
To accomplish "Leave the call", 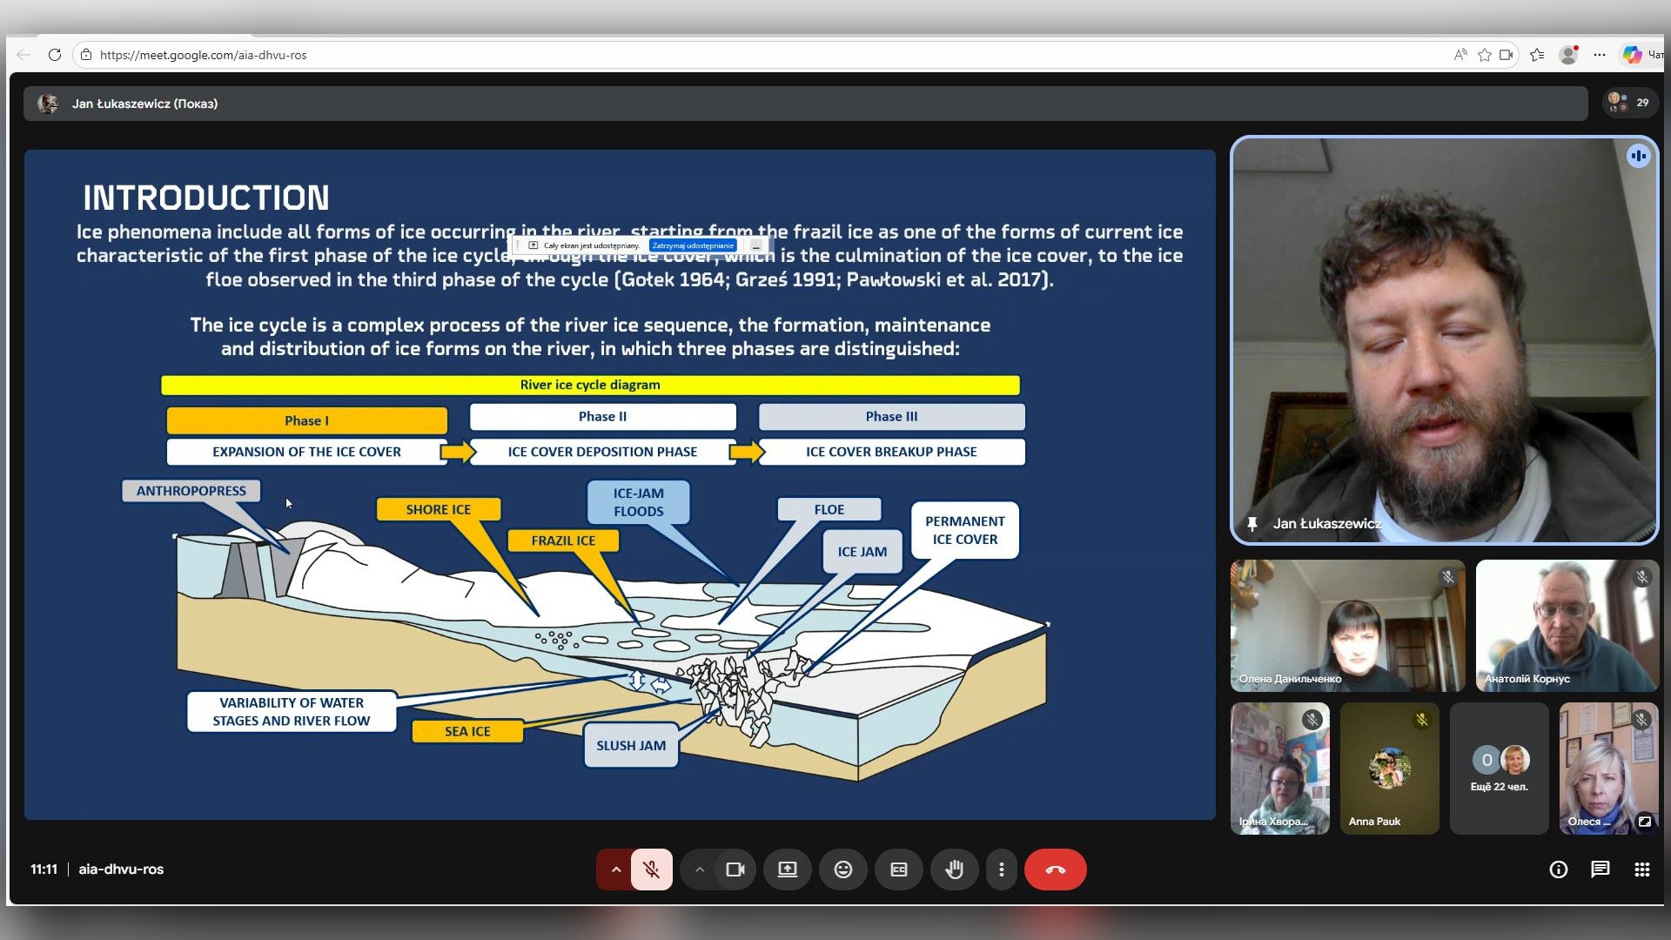I will tap(1055, 869).
